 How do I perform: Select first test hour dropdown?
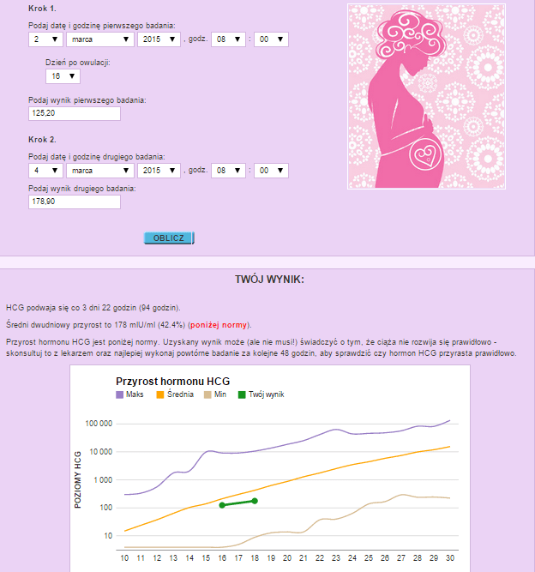pyautogui.click(x=228, y=39)
